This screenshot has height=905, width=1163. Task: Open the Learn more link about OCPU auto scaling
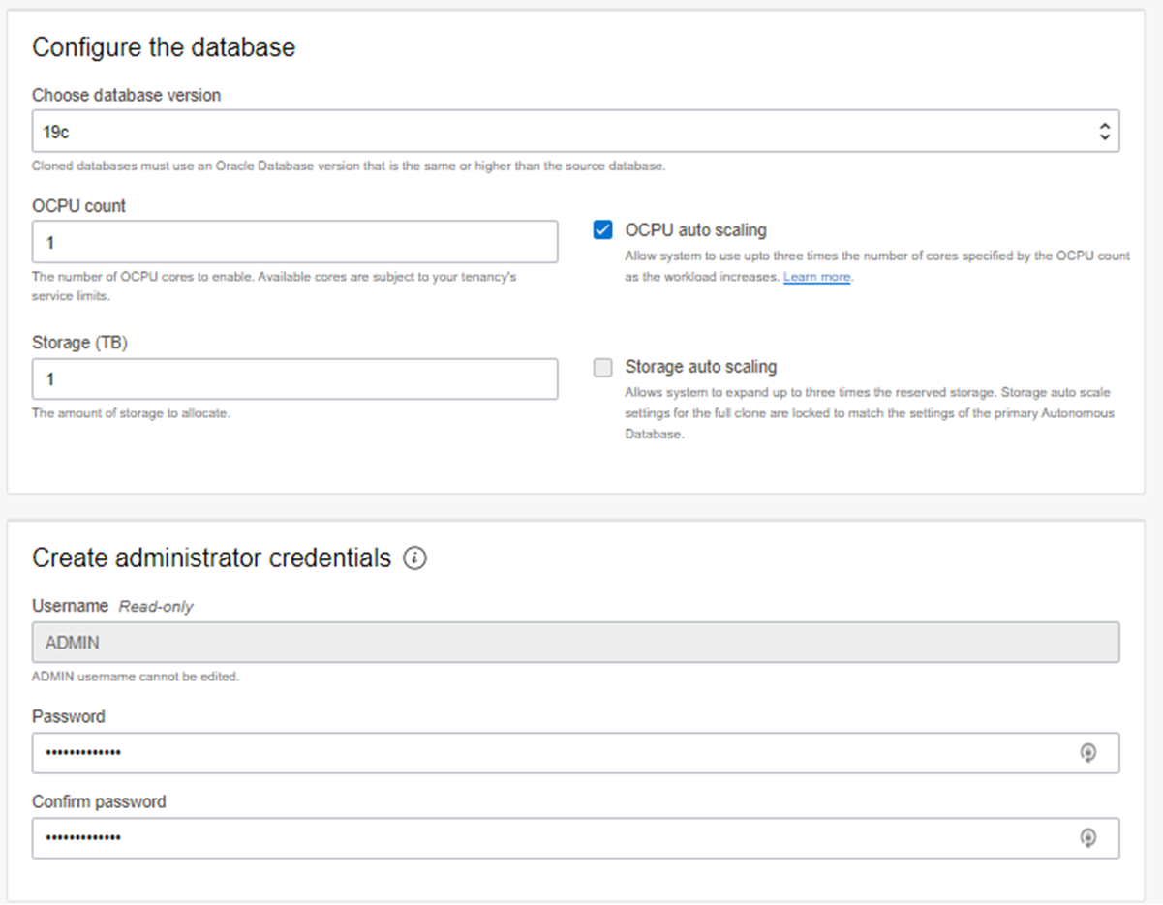click(816, 276)
